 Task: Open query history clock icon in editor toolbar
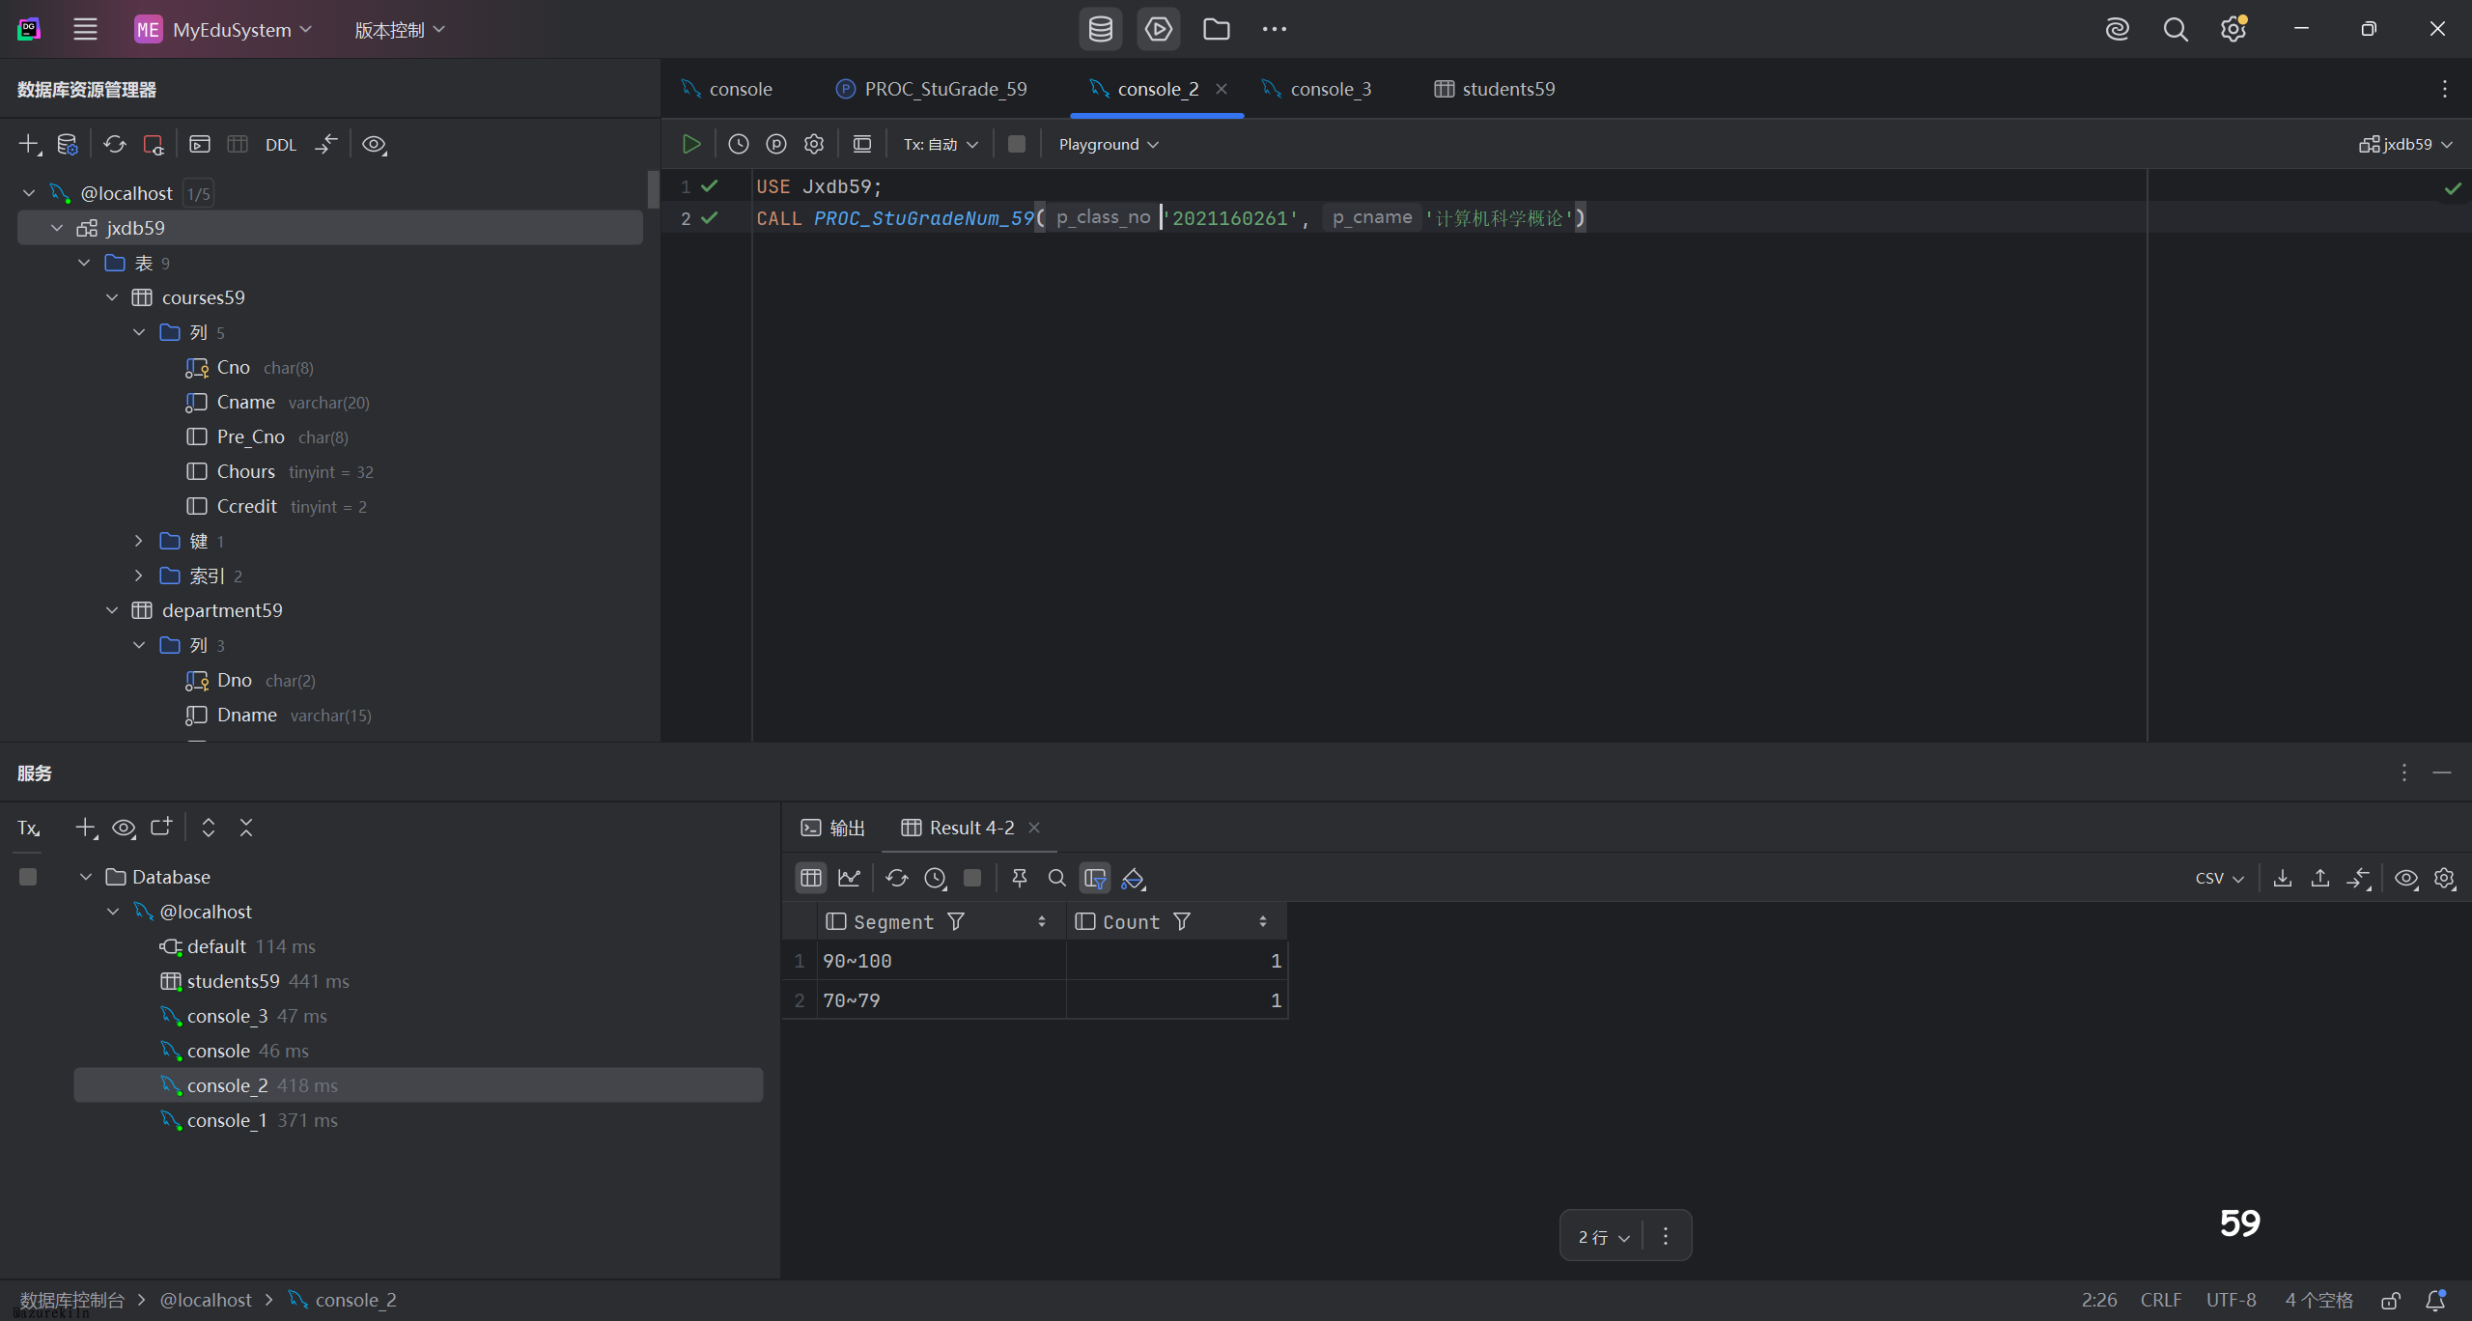point(739,144)
